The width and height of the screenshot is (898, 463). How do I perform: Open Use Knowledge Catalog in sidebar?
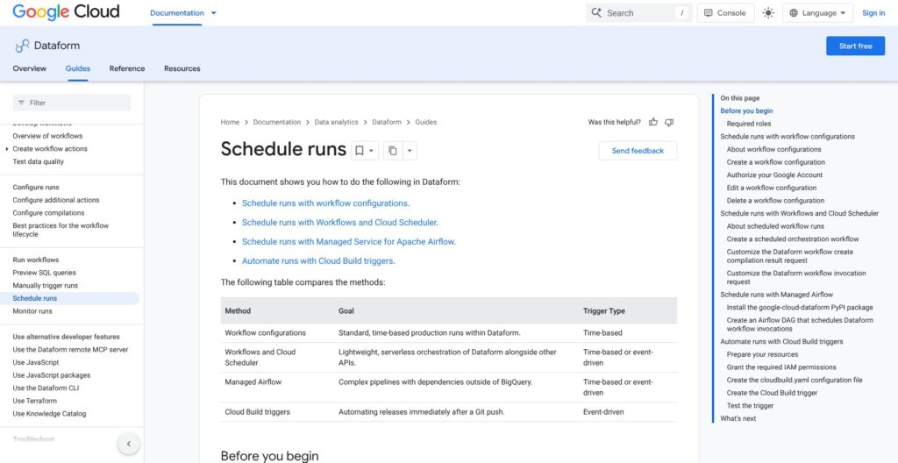(49, 414)
